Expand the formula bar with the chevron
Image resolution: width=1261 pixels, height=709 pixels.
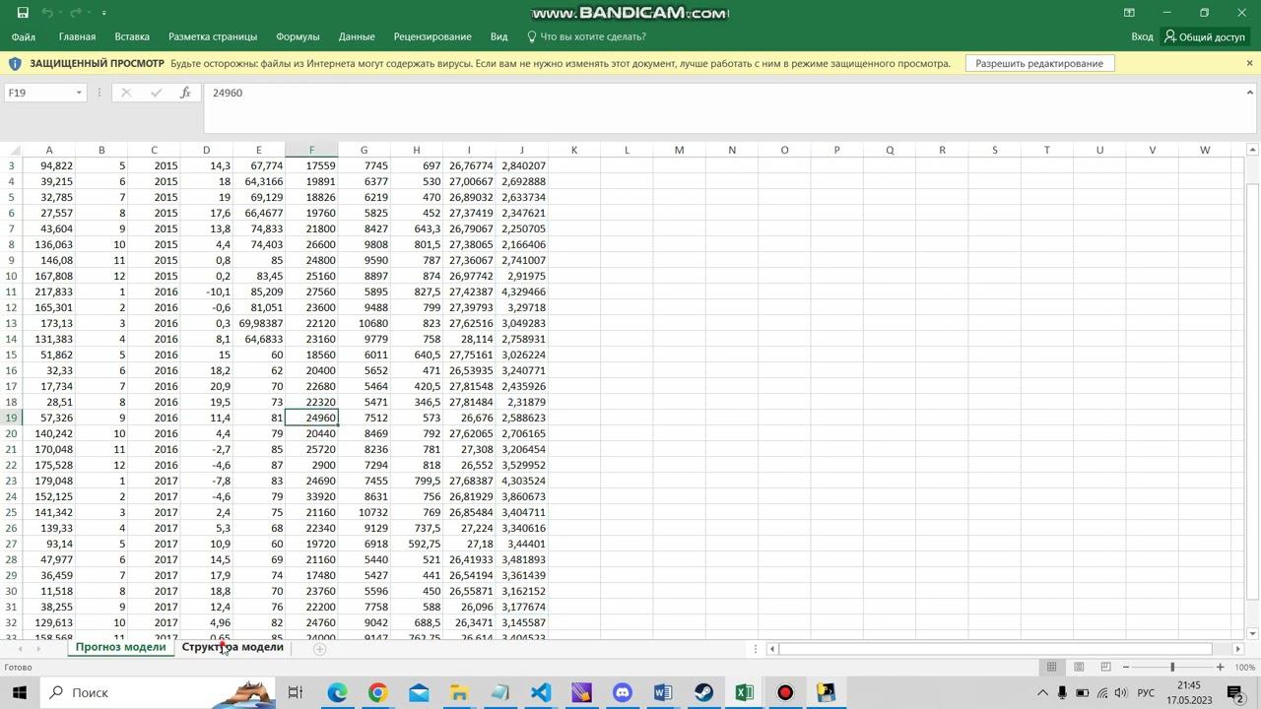[x=1249, y=92]
